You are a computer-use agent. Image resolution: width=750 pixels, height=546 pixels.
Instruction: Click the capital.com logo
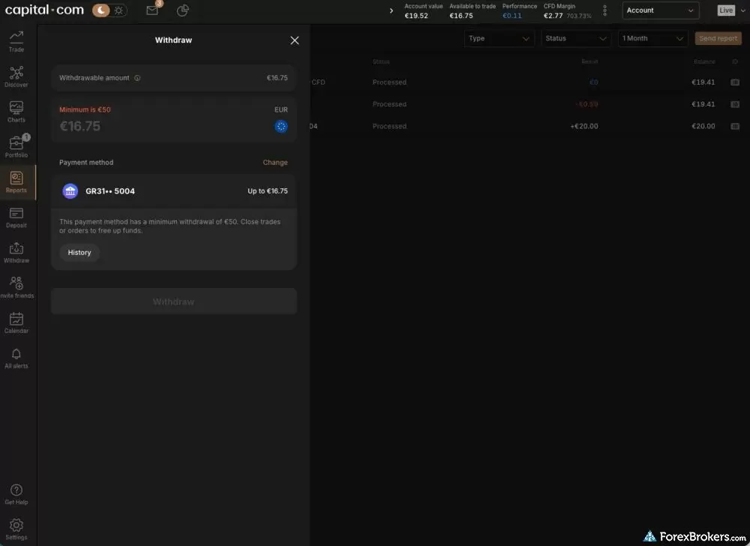pos(44,10)
